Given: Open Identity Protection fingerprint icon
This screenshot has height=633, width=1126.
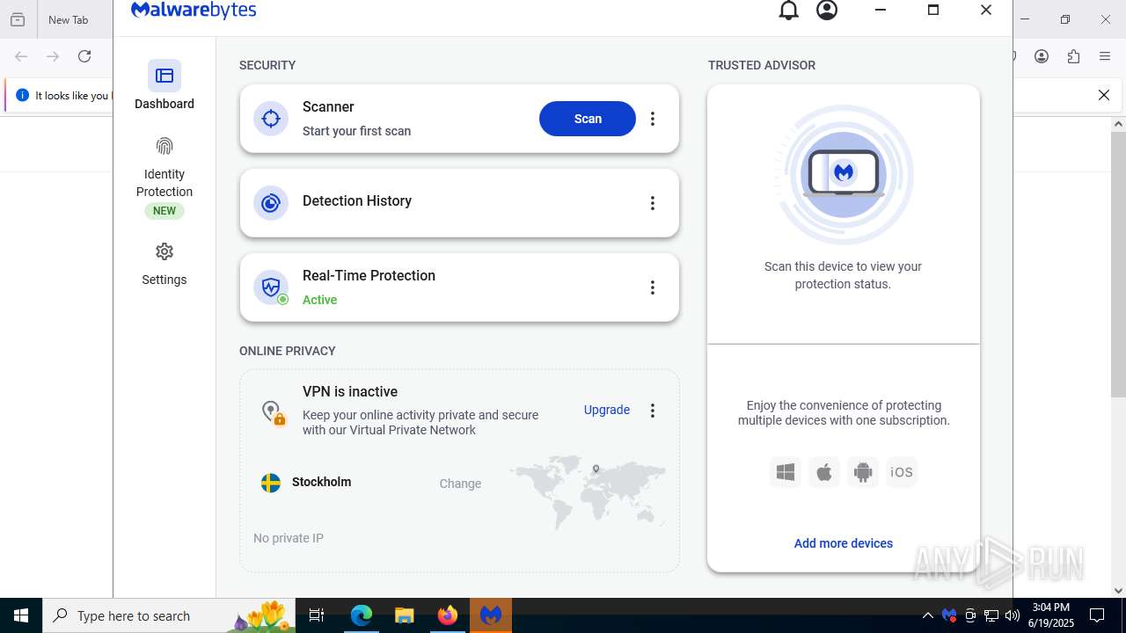Looking at the screenshot, I should 165,146.
